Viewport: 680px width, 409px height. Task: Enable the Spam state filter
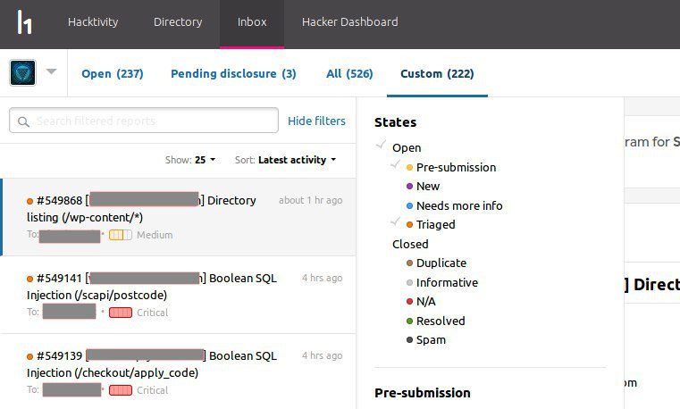tap(431, 340)
